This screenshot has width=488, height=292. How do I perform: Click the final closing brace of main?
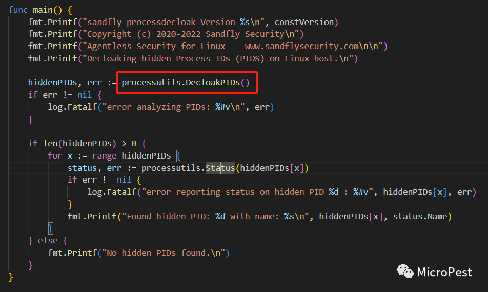[x=11, y=277]
